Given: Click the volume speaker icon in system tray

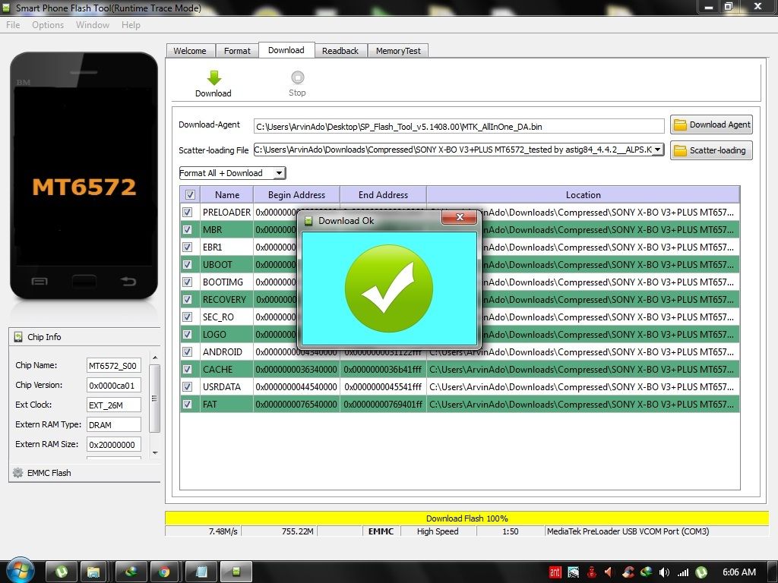Looking at the screenshot, I should (x=665, y=572).
